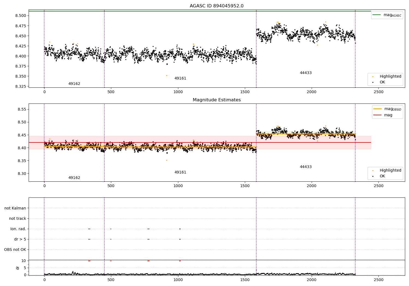Click the orange outlier point near 8.35 in Magnitude Estimates plot
The height and width of the screenshot is (286, 409).
coord(167,160)
